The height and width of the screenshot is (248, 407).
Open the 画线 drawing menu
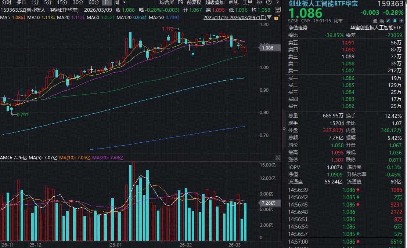tap(234, 2)
